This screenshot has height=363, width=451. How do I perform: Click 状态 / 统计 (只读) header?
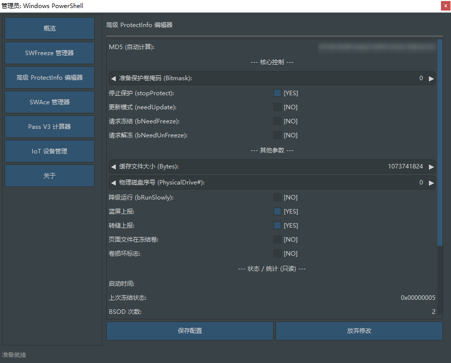click(x=272, y=269)
